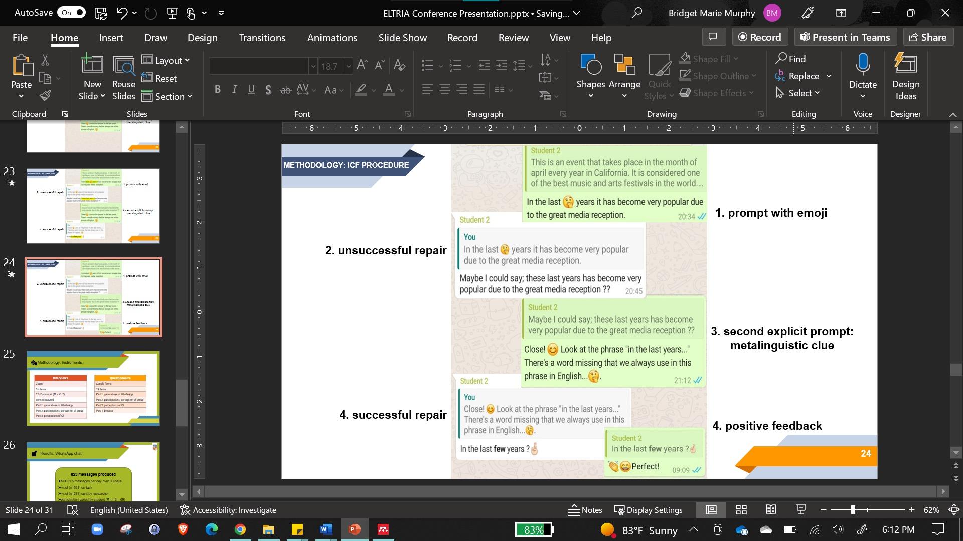Click the New Slide icon

(92, 65)
